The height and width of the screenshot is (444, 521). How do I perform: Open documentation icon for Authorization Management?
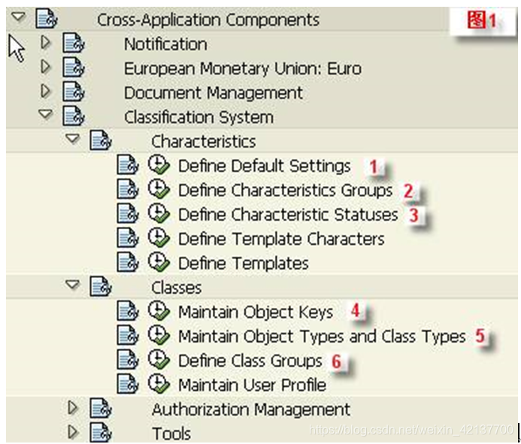pos(101,407)
